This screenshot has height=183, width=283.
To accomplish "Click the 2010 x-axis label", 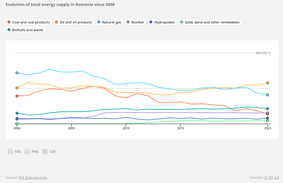I will 126,128.
